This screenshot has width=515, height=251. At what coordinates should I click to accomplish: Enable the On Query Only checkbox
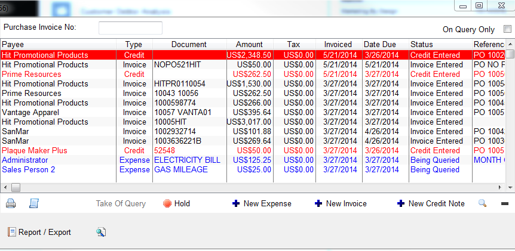[x=507, y=29]
